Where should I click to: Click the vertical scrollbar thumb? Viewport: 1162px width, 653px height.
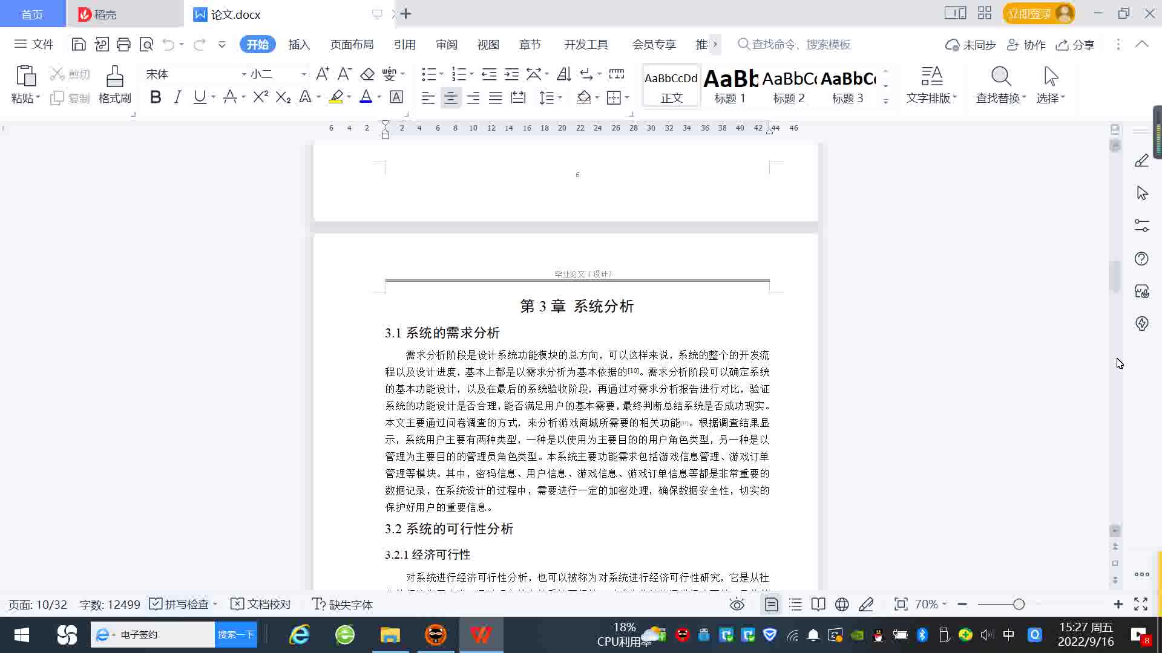(x=1115, y=277)
